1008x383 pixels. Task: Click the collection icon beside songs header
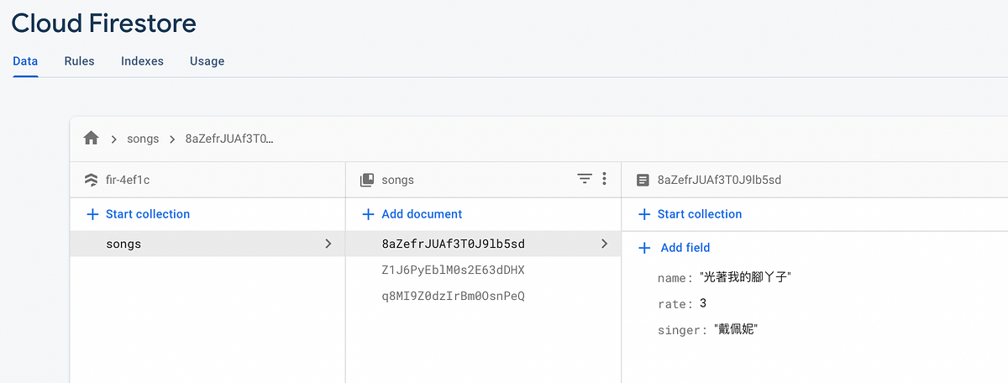point(367,180)
